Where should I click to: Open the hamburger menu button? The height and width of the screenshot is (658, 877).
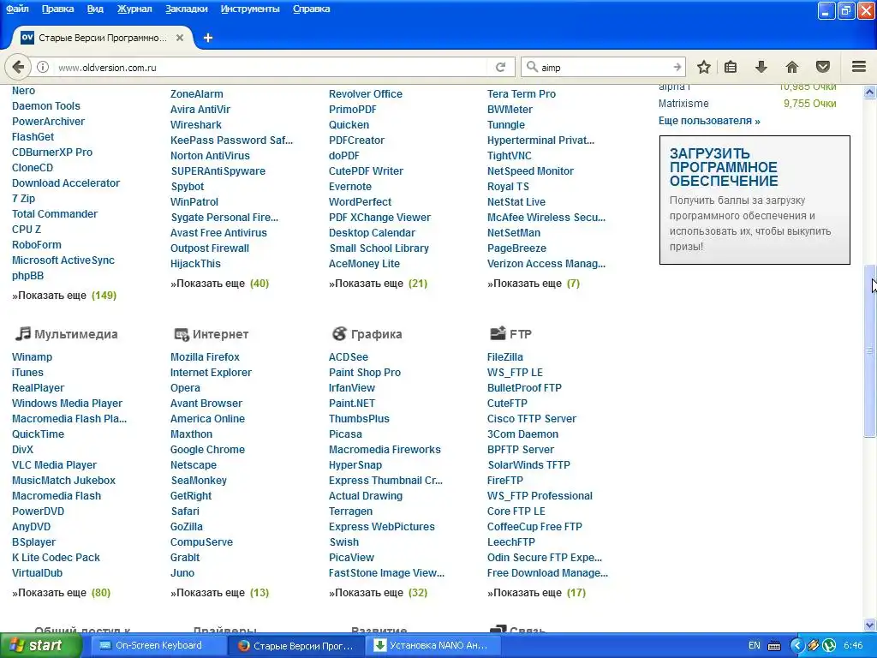pyautogui.click(x=858, y=67)
